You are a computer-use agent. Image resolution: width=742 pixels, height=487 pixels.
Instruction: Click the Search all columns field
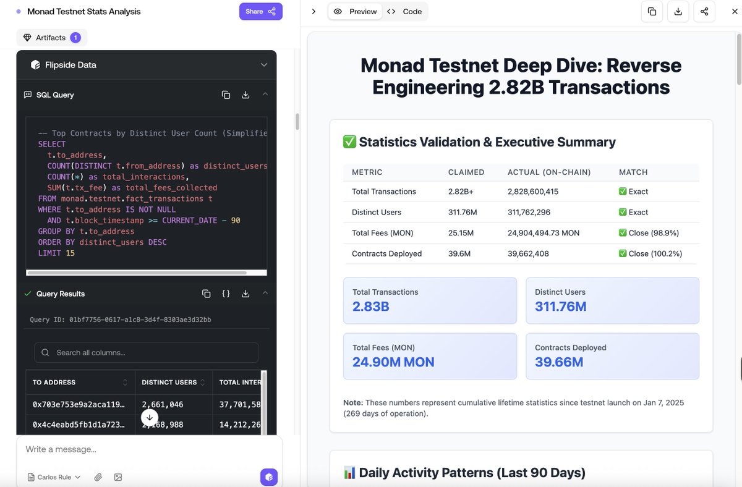146,352
